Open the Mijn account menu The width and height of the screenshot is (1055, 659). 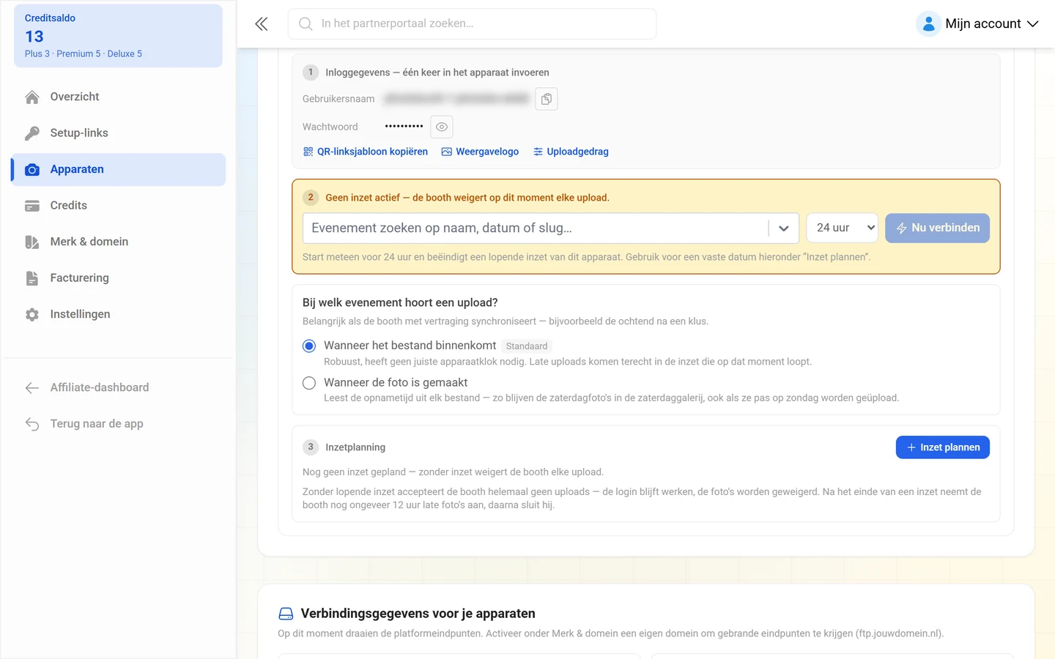977,23
